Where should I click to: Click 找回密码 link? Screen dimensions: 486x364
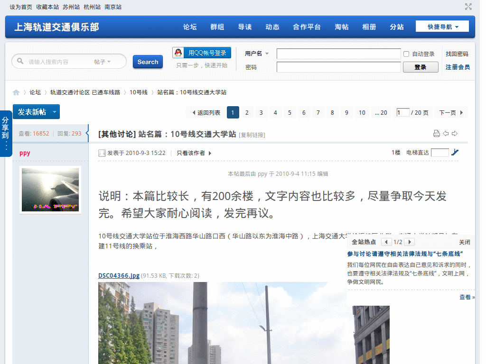click(x=457, y=54)
